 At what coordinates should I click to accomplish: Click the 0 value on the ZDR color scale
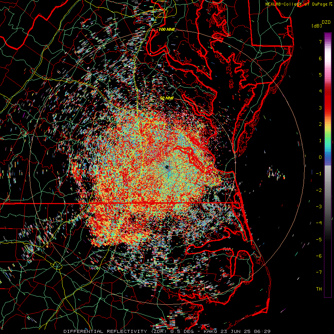320,157
